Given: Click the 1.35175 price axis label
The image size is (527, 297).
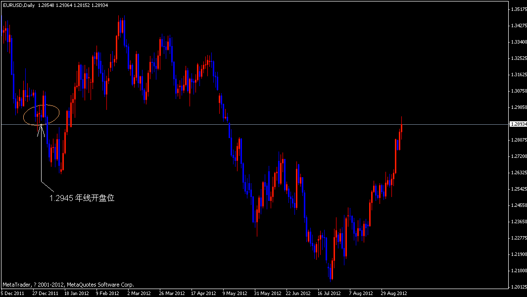Looking at the screenshot, I should 519,9.
